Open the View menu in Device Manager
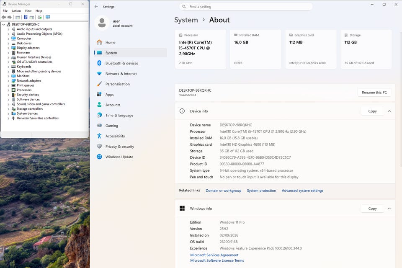This screenshot has width=402, height=268. [x=28, y=11]
